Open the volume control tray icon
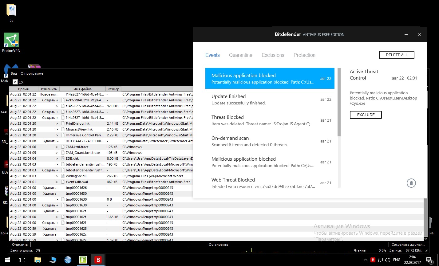 click(388, 260)
